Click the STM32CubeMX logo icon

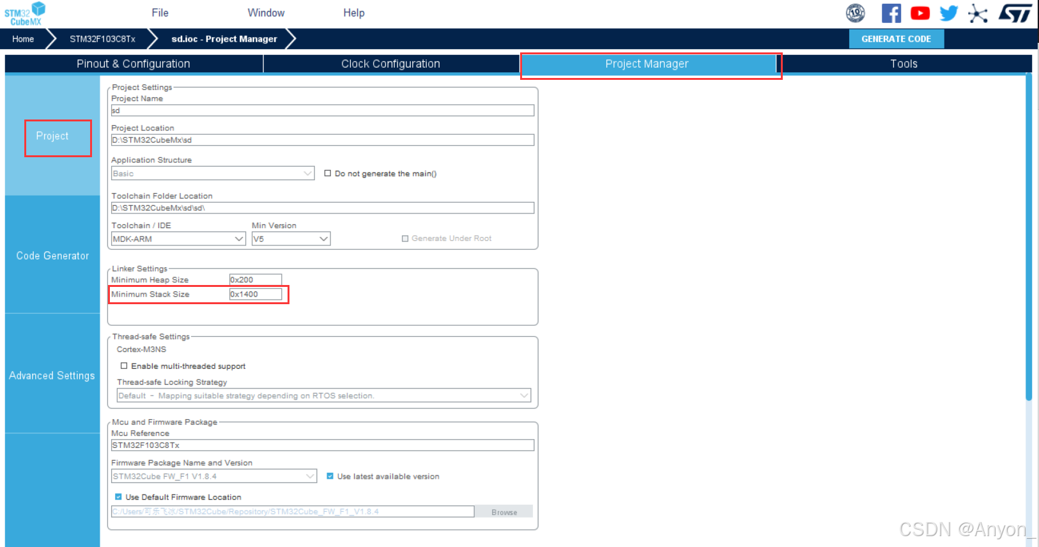click(x=25, y=13)
